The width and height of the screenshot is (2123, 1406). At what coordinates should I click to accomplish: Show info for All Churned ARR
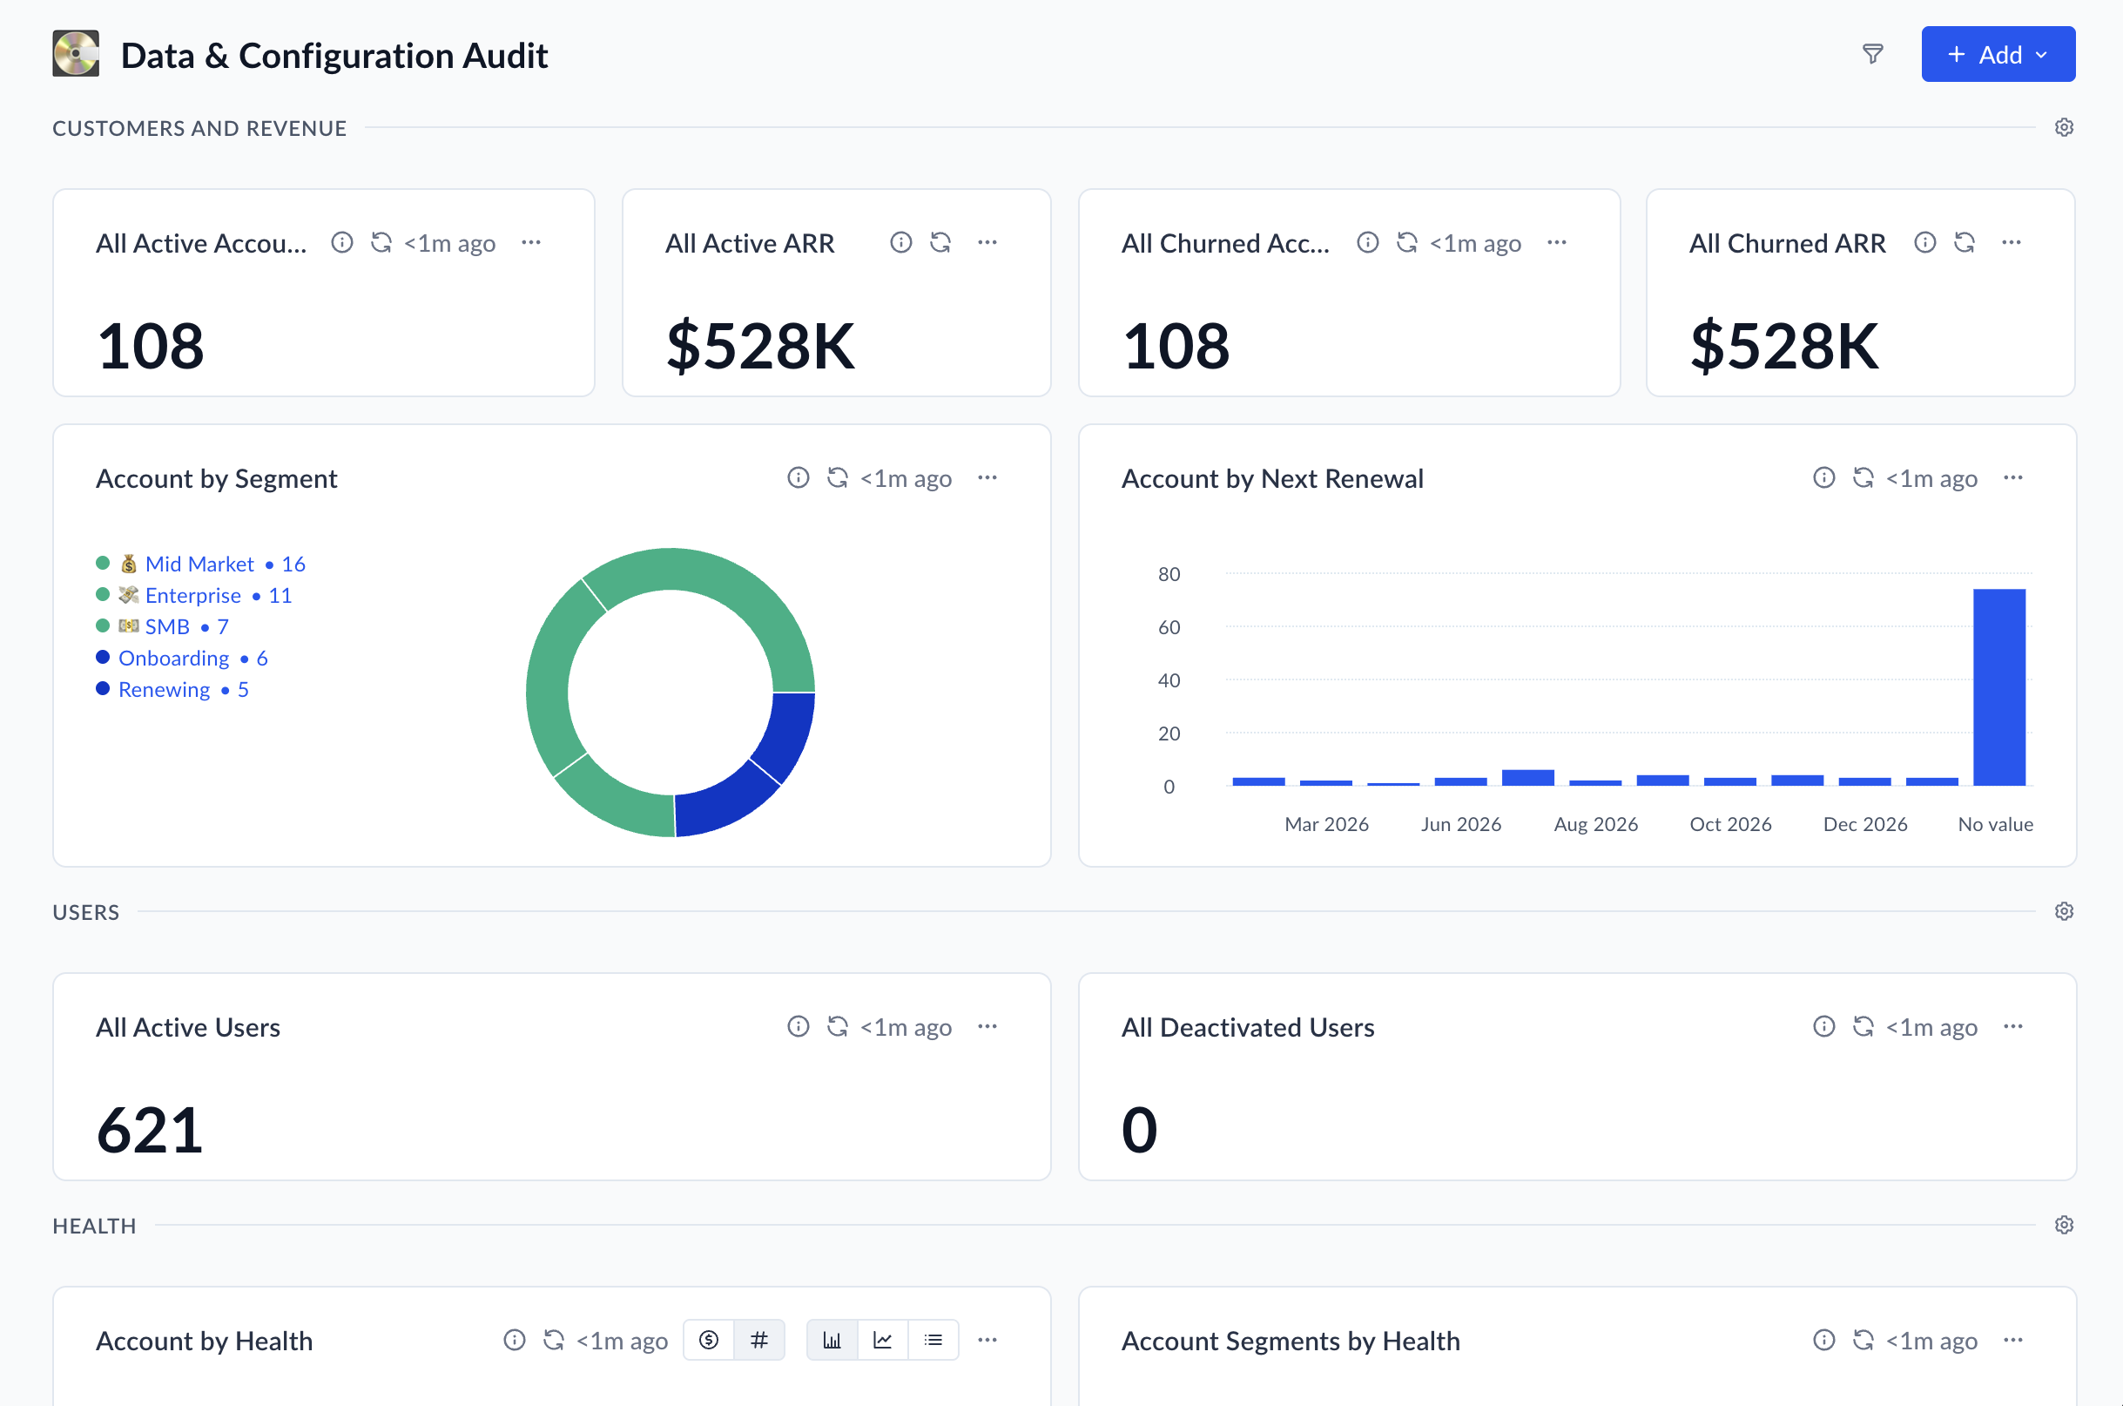pos(1925,242)
